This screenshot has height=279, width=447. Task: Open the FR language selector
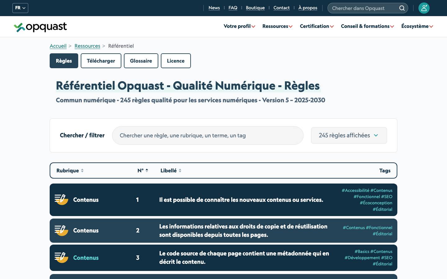tap(20, 8)
